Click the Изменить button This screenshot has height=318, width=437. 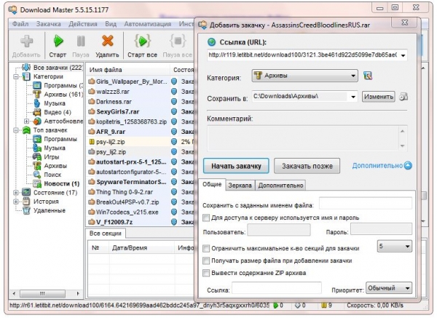379,97
